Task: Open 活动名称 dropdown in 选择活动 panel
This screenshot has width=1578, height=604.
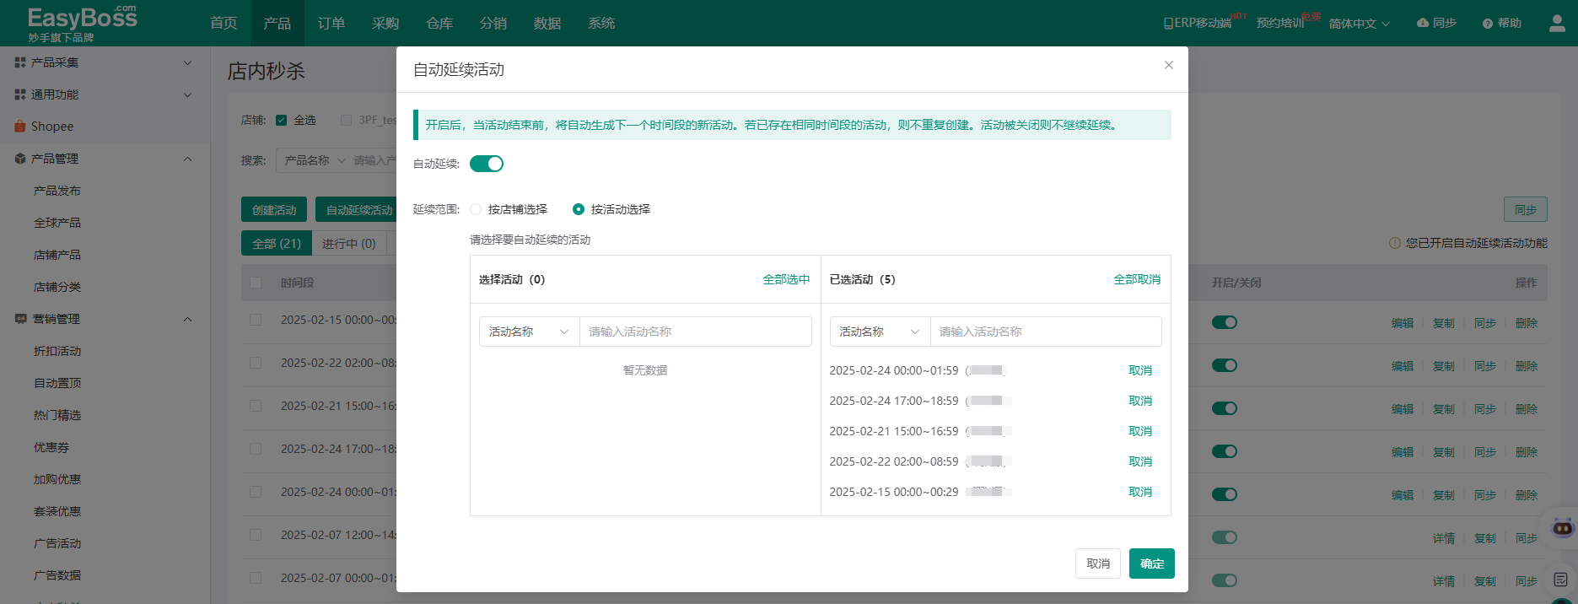Action: (529, 332)
